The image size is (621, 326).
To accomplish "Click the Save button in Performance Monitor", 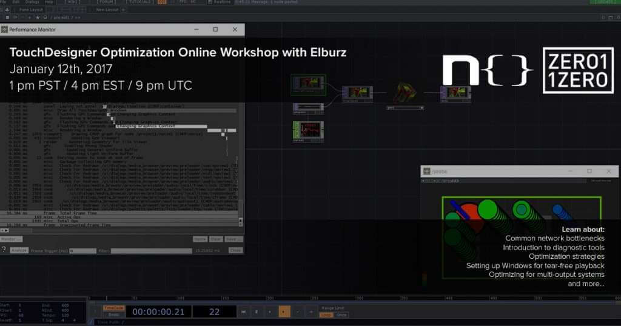I will 233,239.
